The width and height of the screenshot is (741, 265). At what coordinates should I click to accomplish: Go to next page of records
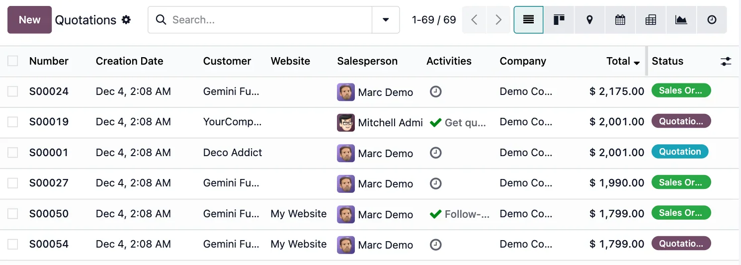click(498, 20)
